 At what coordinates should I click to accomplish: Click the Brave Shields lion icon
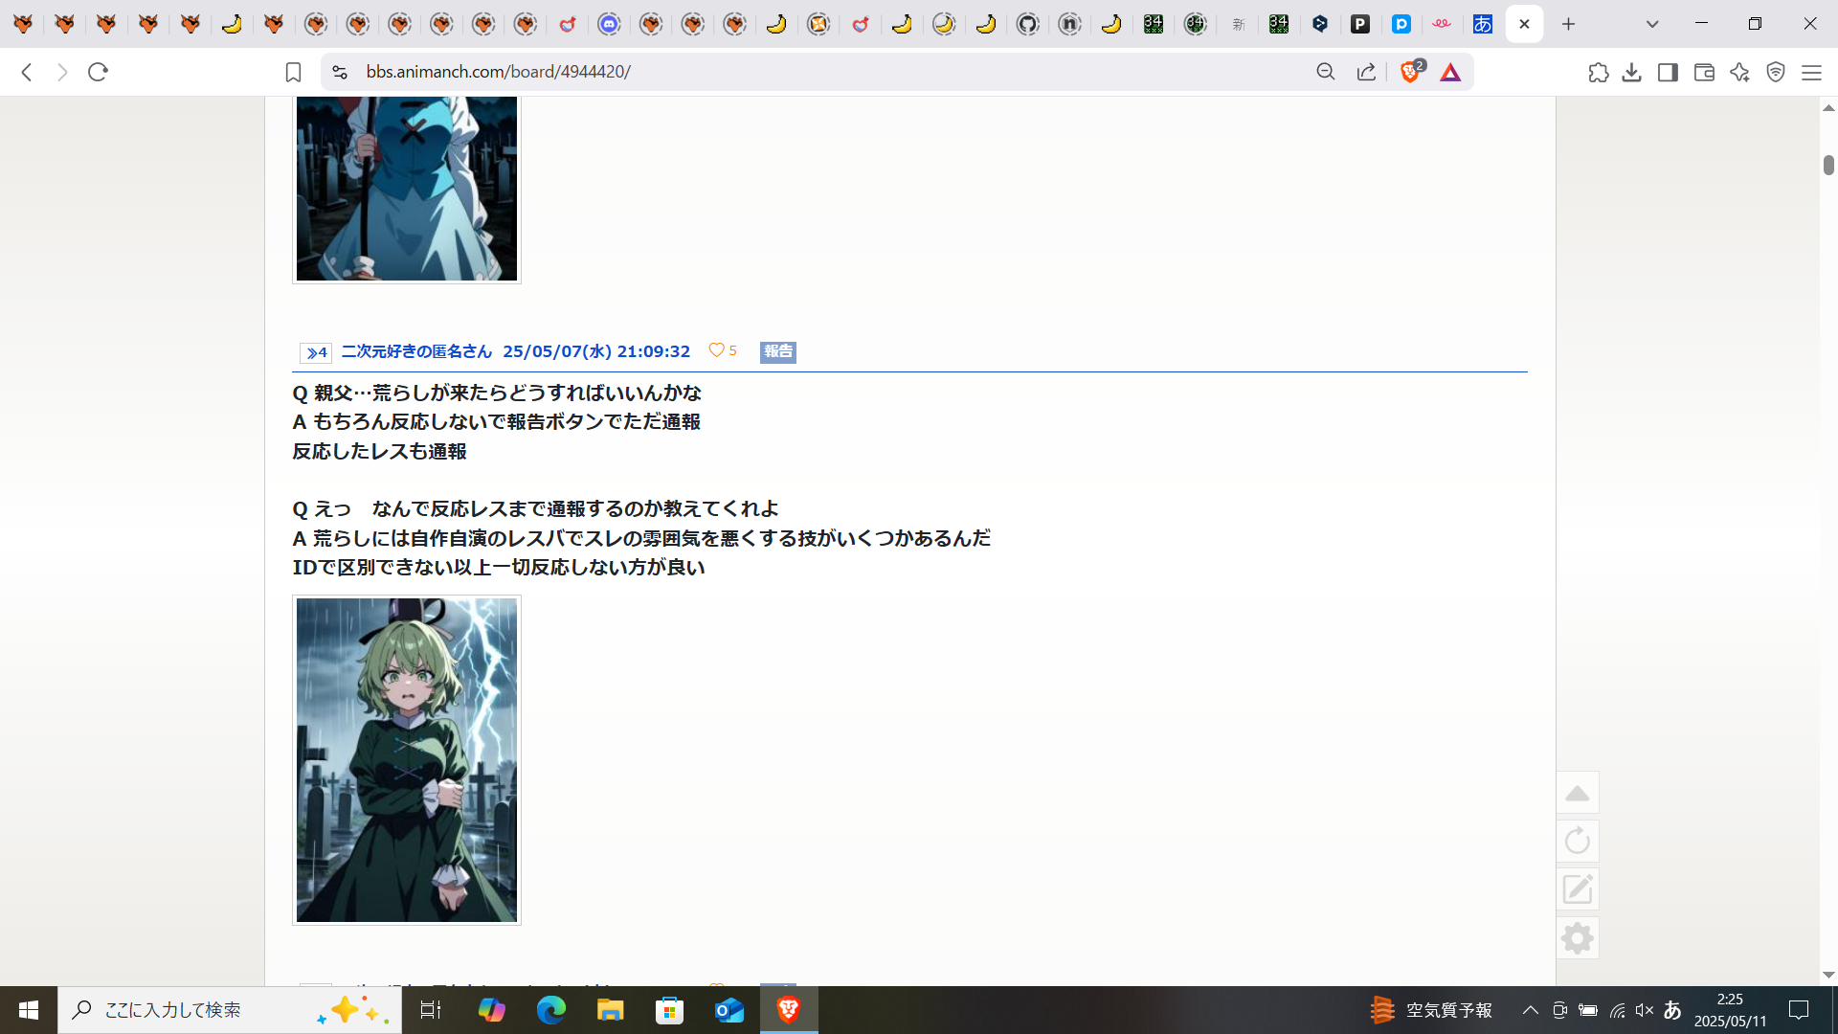tap(1410, 72)
